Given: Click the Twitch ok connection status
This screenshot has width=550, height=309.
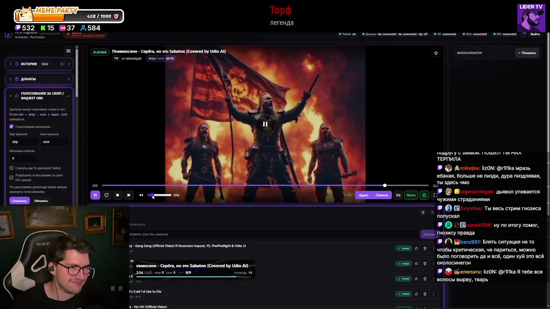Looking at the screenshot, I should click(347, 34).
